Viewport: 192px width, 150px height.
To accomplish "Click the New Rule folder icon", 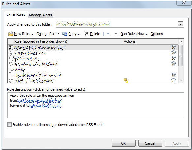I will [11, 34].
